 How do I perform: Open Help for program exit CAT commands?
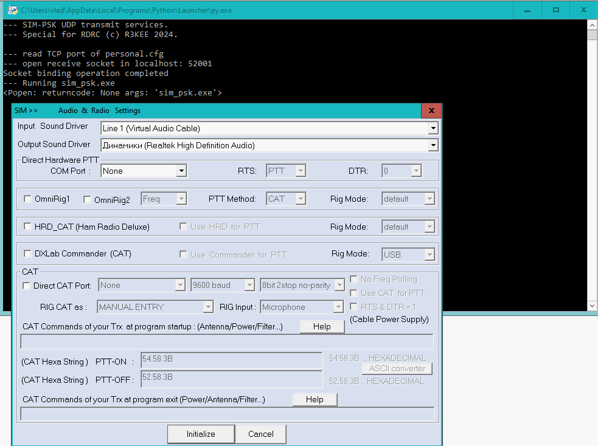(x=315, y=399)
